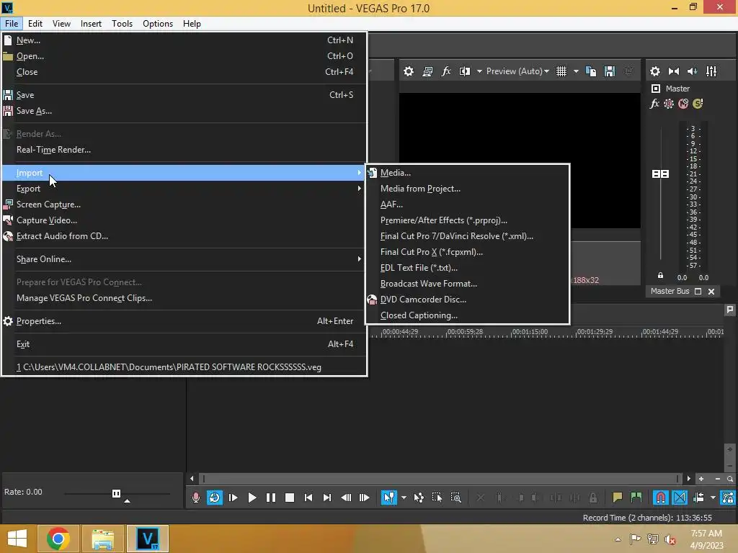Toggle the preview Overlays grid icon
This screenshot has height=553, width=738.
point(561,71)
